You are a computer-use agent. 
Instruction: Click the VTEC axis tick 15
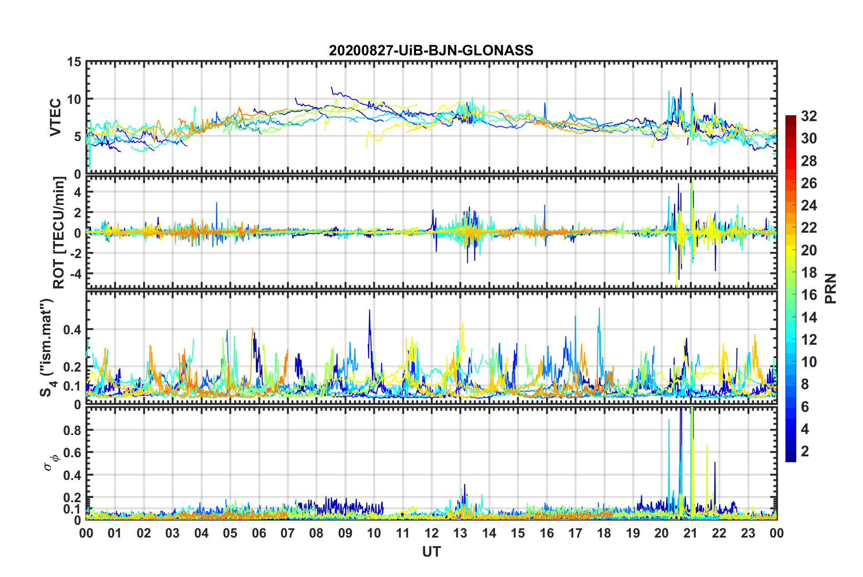click(74, 62)
